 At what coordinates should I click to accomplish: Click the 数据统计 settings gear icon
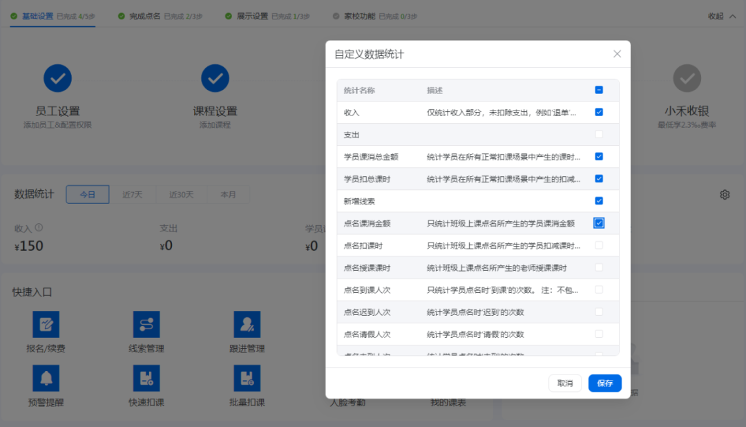point(725,195)
